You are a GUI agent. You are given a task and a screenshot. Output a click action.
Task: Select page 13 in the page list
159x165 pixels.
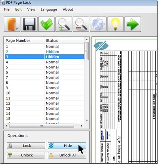[44, 108]
